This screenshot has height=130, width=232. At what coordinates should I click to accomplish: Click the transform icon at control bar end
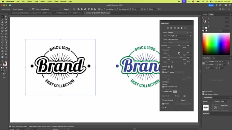pyautogui.click(x=159, y=9)
